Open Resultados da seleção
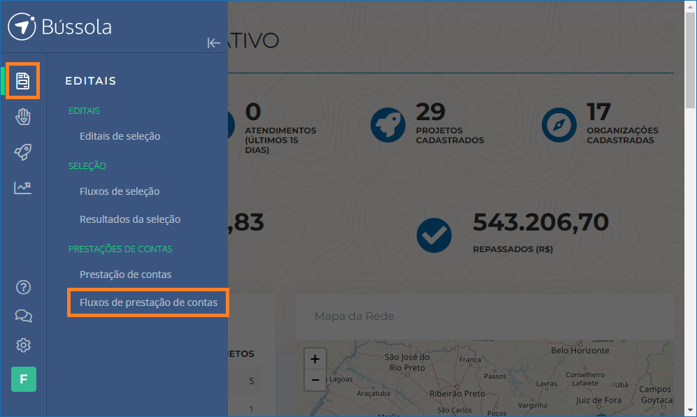This screenshot has height=417, width=697. pyautogui.click(x=130, y=219)
